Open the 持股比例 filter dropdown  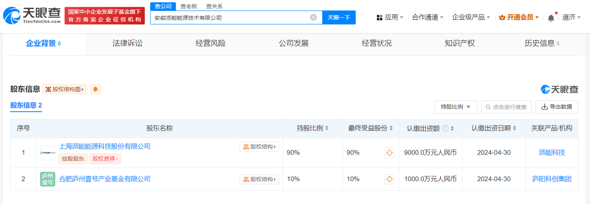tap(455, 107)
